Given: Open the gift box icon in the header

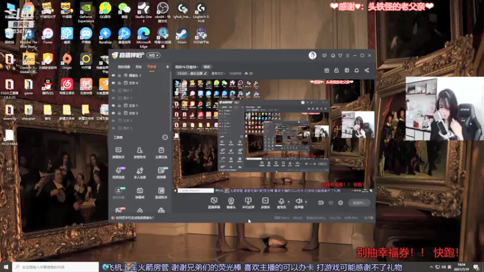Looking at the screenshot, I should click(x=327, y=70).
